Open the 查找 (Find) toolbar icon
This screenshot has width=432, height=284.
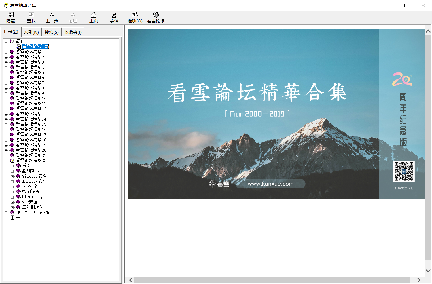coord(31,15)
